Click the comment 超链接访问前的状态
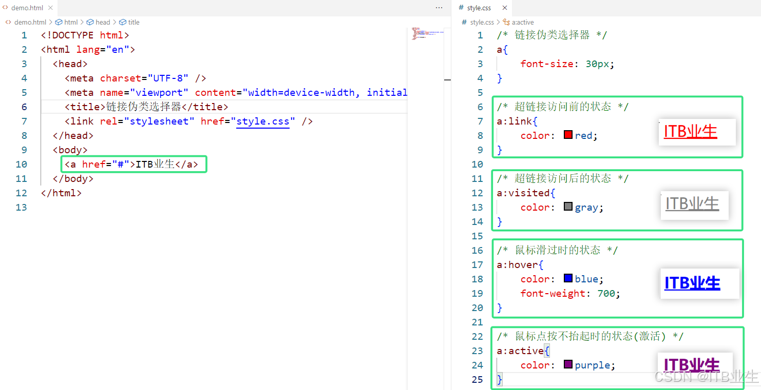Viewport: 761px width, 390px height. (x=563, y=107)
